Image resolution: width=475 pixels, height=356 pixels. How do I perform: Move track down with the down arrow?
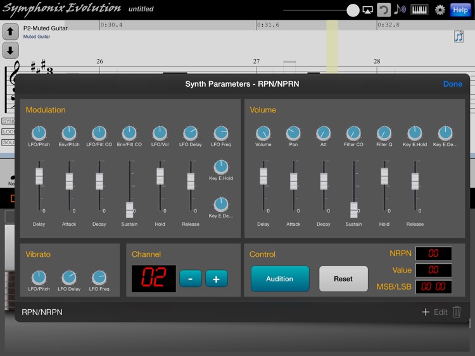click(11, 50)
